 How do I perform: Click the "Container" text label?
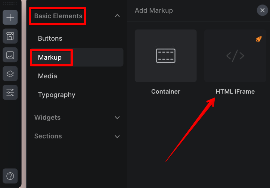pyautogui.click(x=165, y=91)
